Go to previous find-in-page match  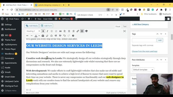tap(108, 15)
